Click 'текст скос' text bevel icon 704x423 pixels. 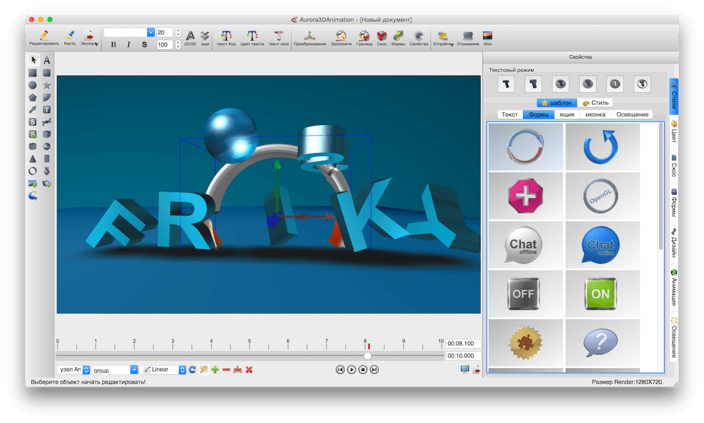(279, 38)
